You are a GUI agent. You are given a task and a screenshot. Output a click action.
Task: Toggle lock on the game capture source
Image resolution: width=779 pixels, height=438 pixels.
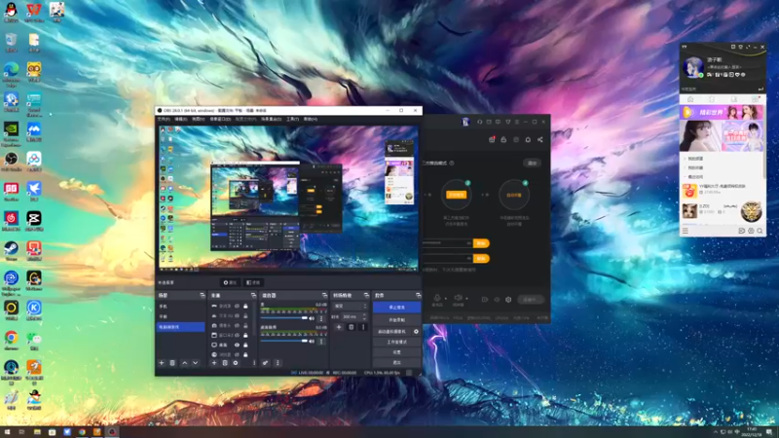coord(245,306)
